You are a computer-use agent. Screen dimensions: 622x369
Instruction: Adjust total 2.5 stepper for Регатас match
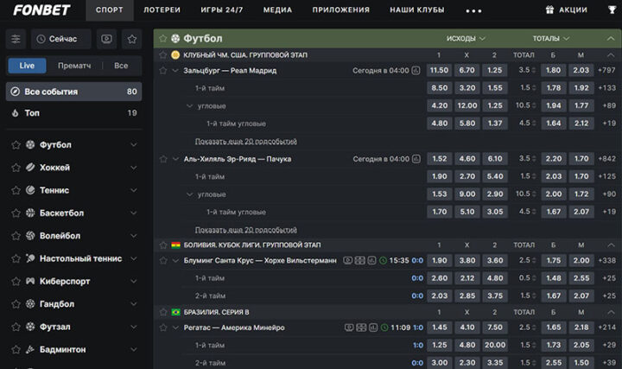pyautogui.click(x=534, y=328)
